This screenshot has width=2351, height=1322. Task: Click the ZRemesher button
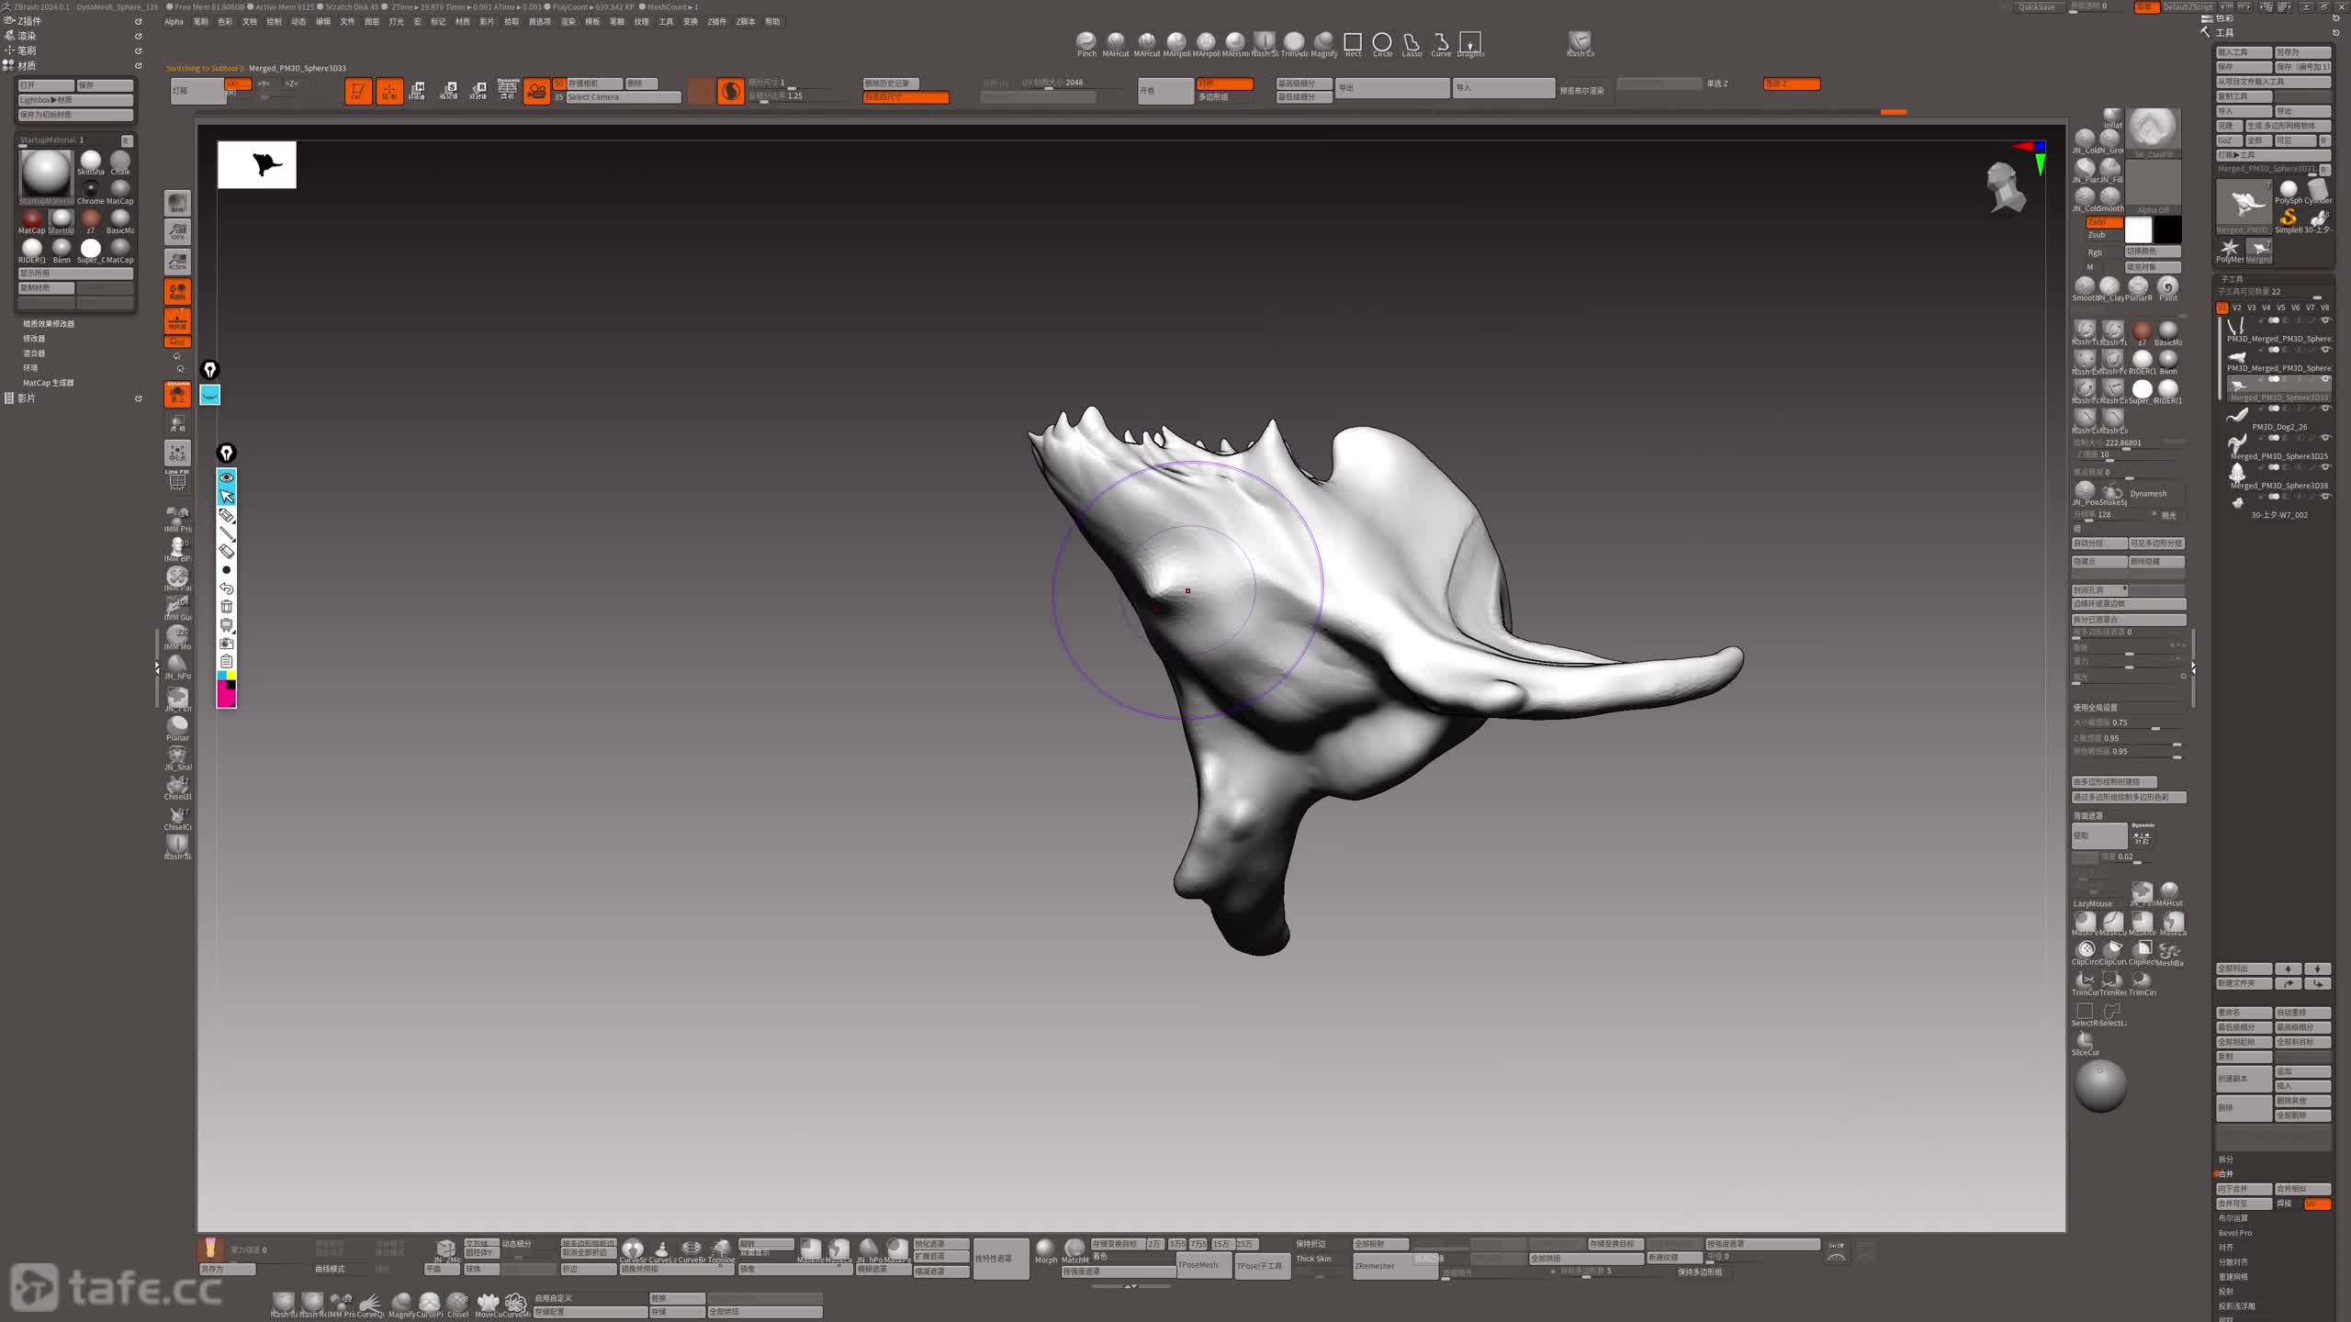tap(1375, 1266)
